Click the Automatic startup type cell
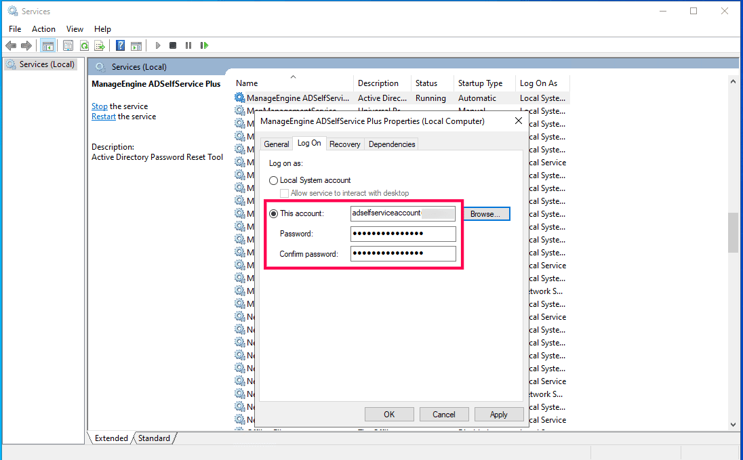The height and width of the screenshot is (460, 743). click(x=477, y=98)
